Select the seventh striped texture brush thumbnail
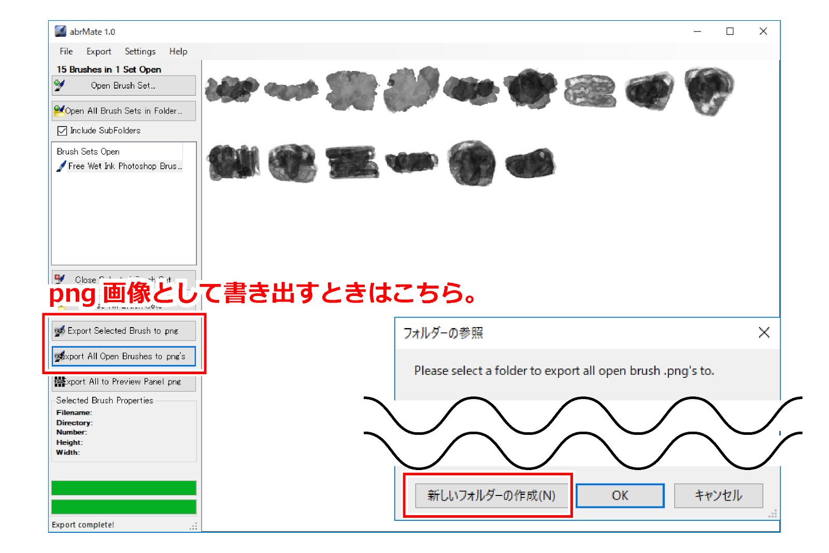 [x=590, y=91]
